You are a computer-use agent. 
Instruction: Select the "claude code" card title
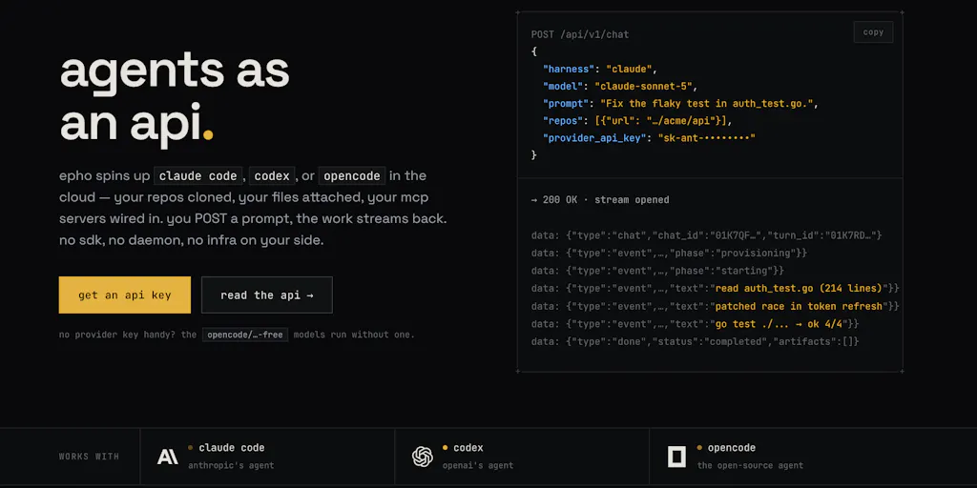coord(232,448)
